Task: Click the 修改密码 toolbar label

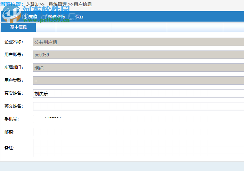Action: pyautogui.click(x=56, y=16)
